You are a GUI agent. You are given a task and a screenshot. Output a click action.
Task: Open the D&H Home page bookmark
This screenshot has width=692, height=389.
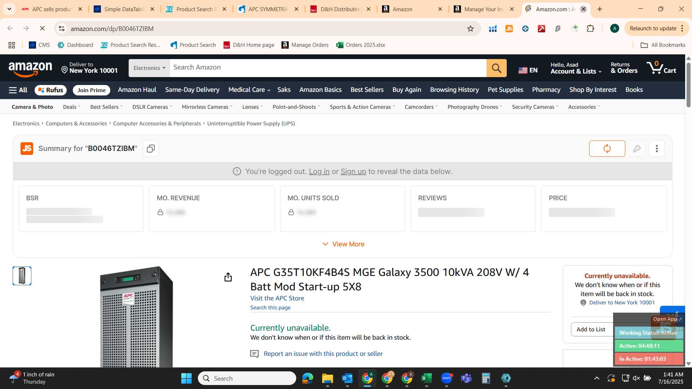coord(249,45)
